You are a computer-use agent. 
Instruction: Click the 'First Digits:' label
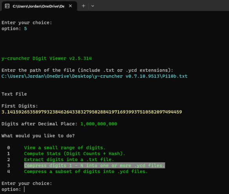pyautogui.click(x=20, y=106)
